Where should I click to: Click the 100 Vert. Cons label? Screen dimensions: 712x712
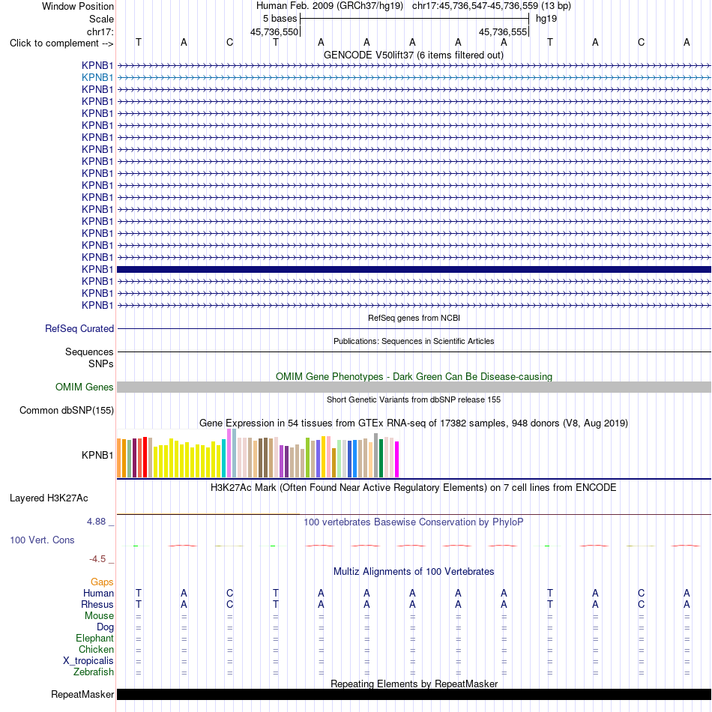tap(42, 540)
